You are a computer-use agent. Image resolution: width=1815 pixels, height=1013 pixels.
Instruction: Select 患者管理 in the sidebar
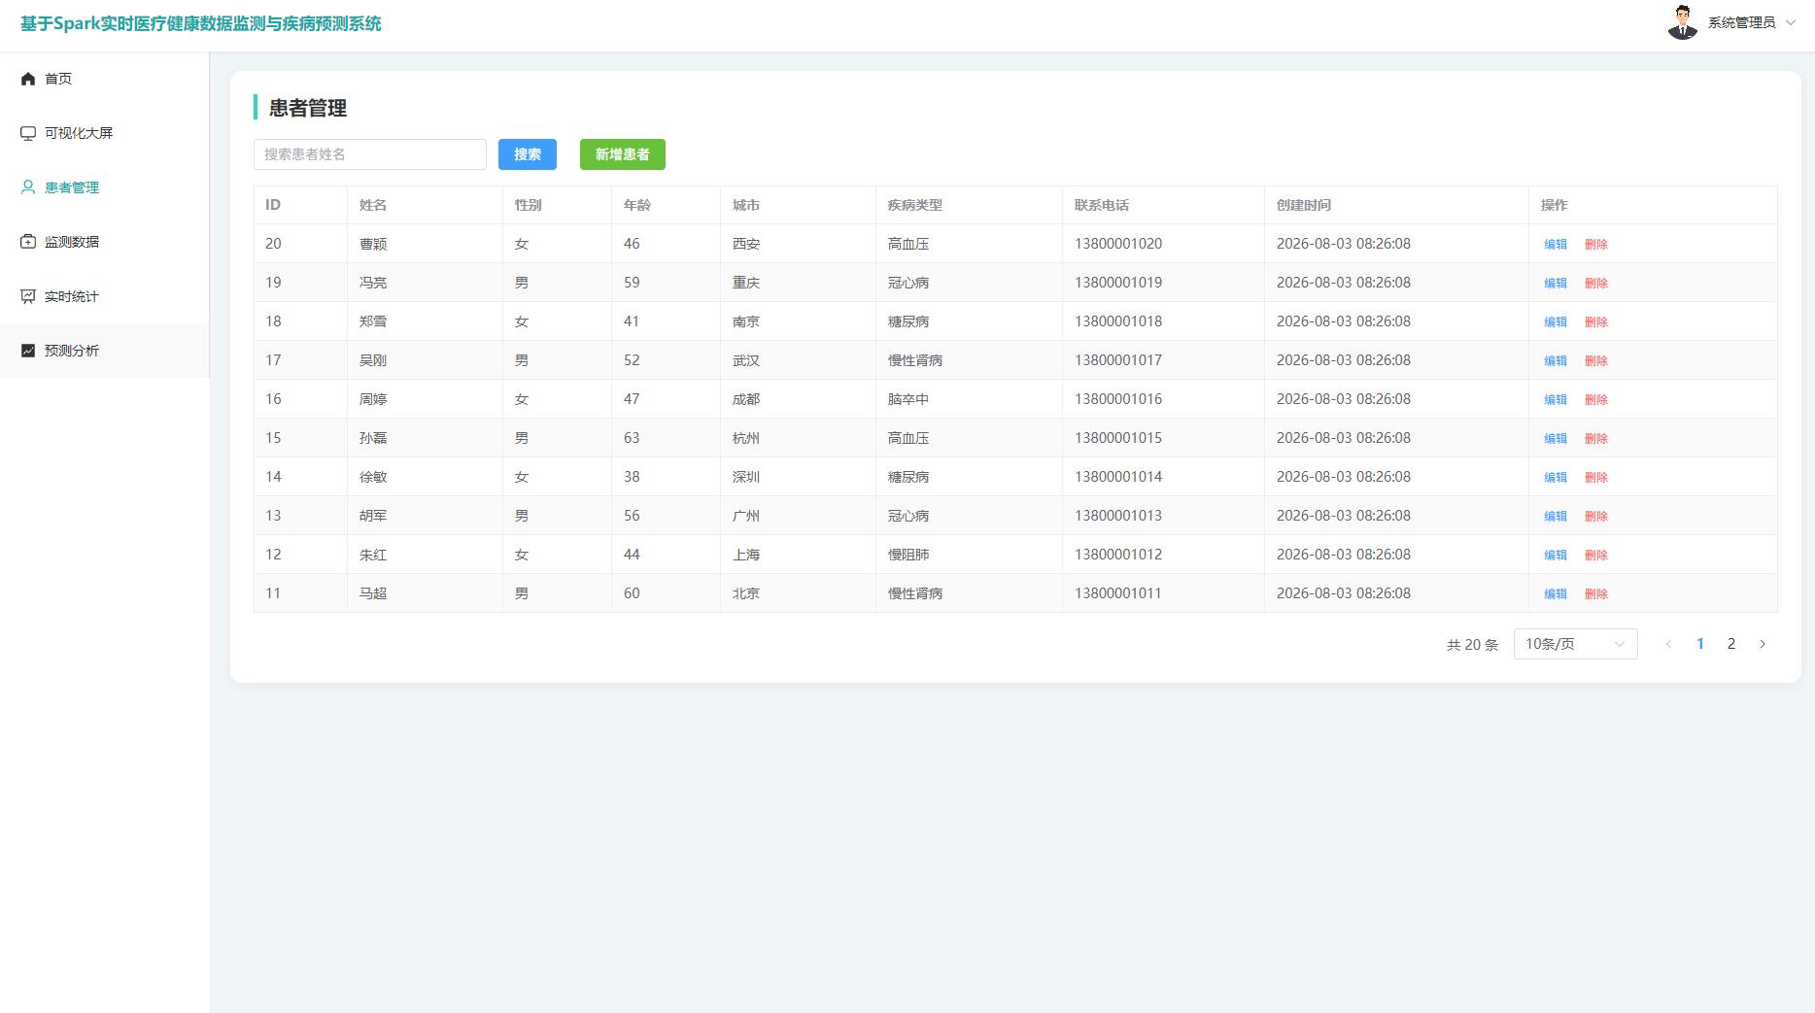pyautogui.click(x=104, y=187)
